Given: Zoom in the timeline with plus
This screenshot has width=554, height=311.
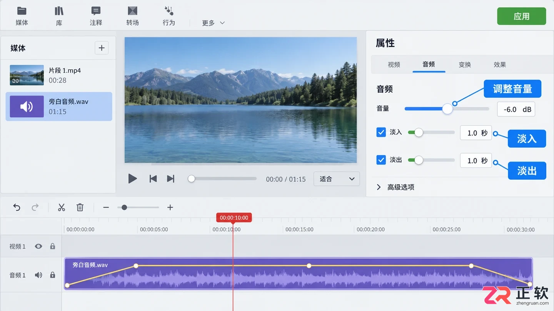Looking at the screenshot, I should tap(170, 207).
